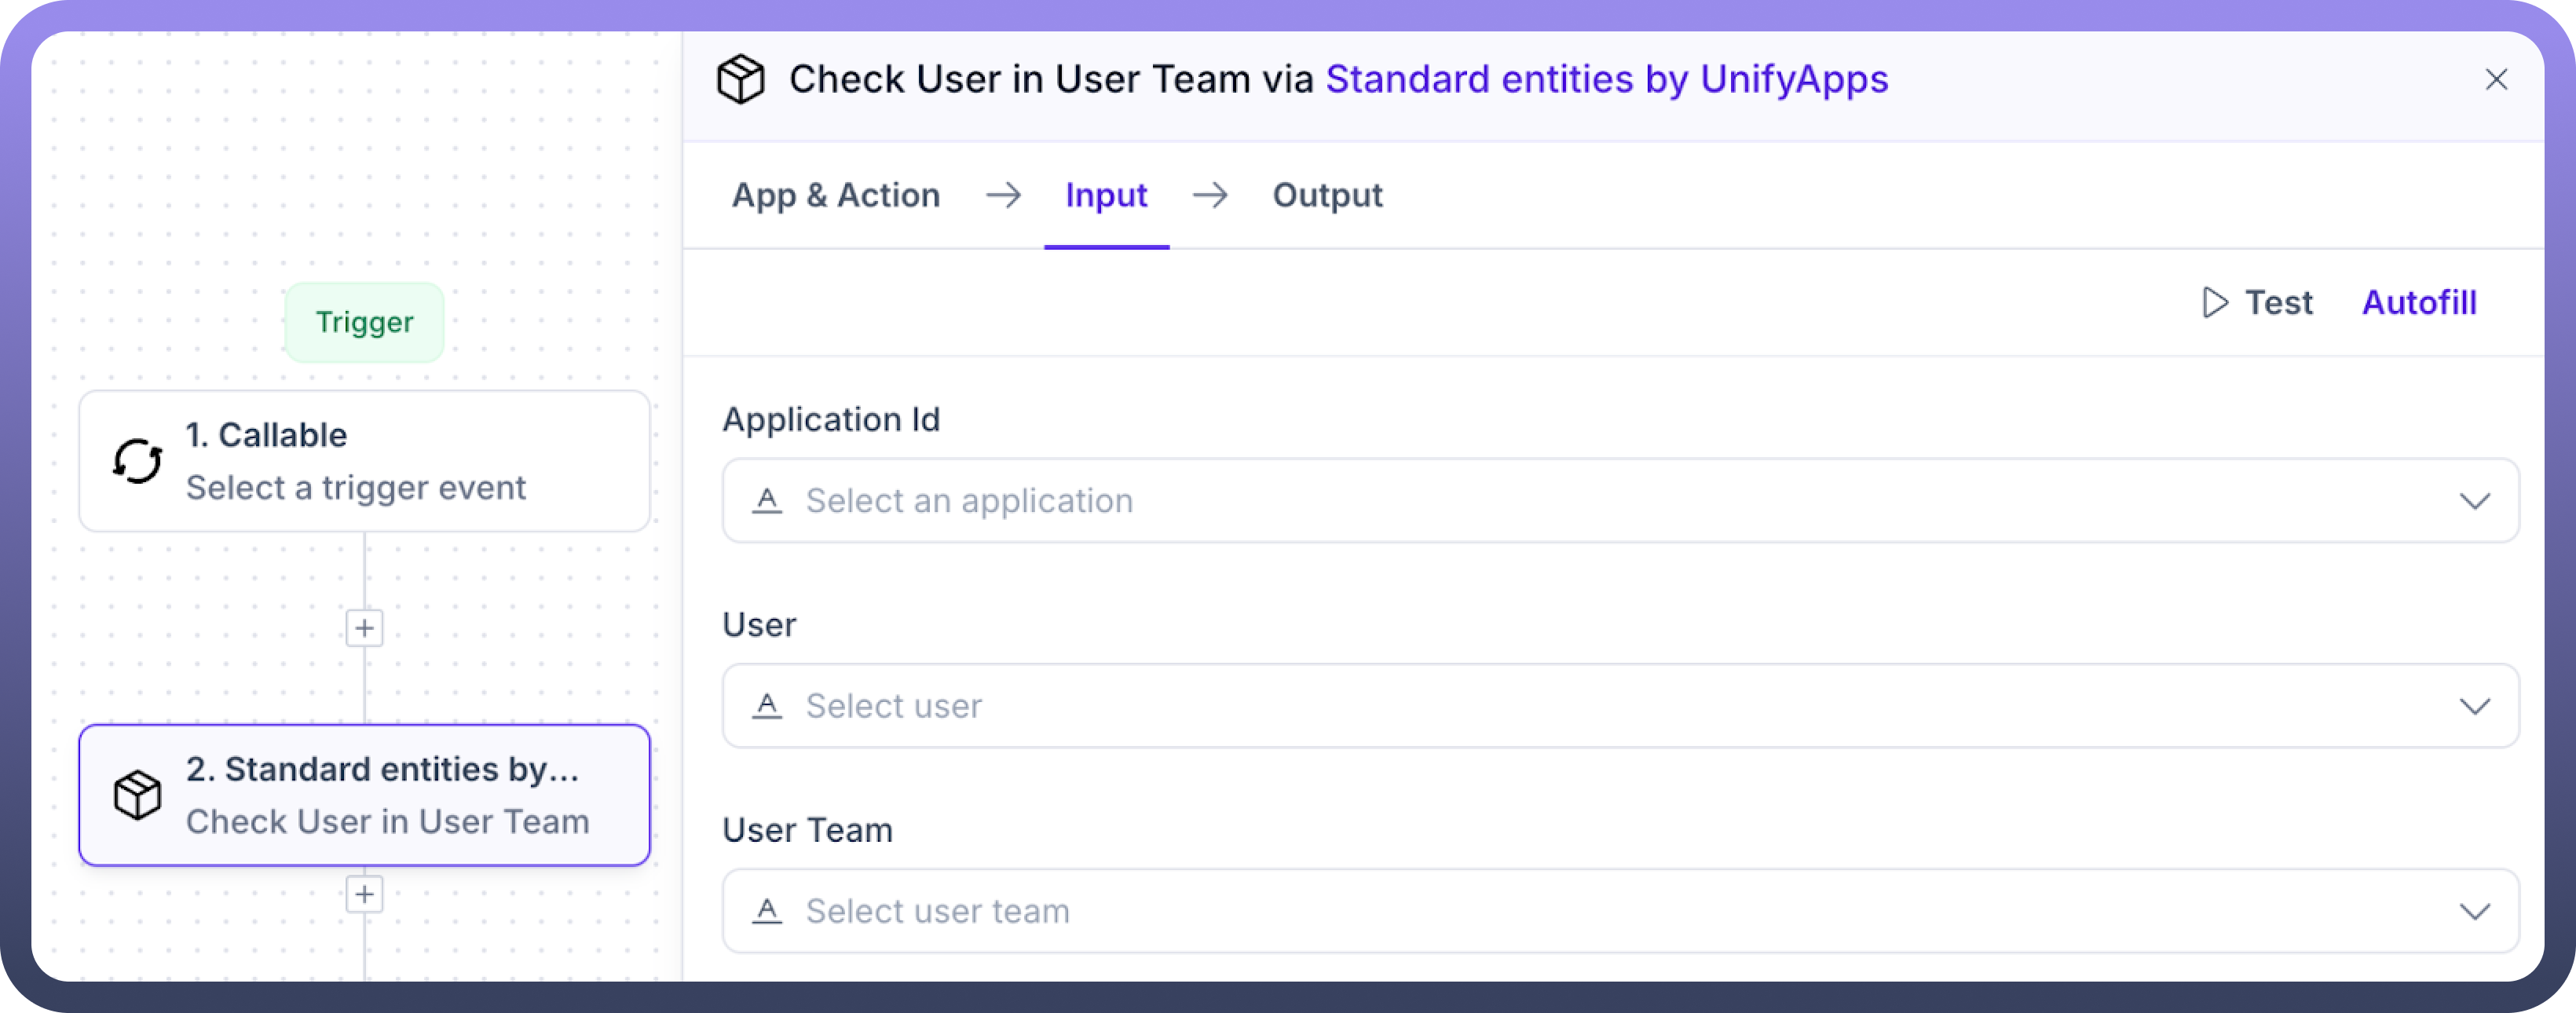Image resolution: width=2576 pixels, height=1013 pixels.
Task: Select the Input tab
Action: 1106,195
